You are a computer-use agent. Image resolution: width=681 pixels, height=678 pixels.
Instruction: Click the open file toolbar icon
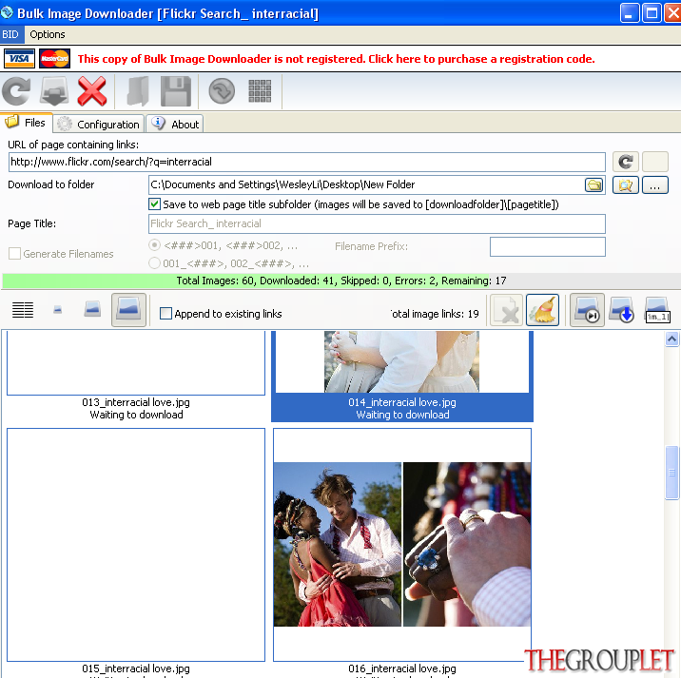(138, 91)
